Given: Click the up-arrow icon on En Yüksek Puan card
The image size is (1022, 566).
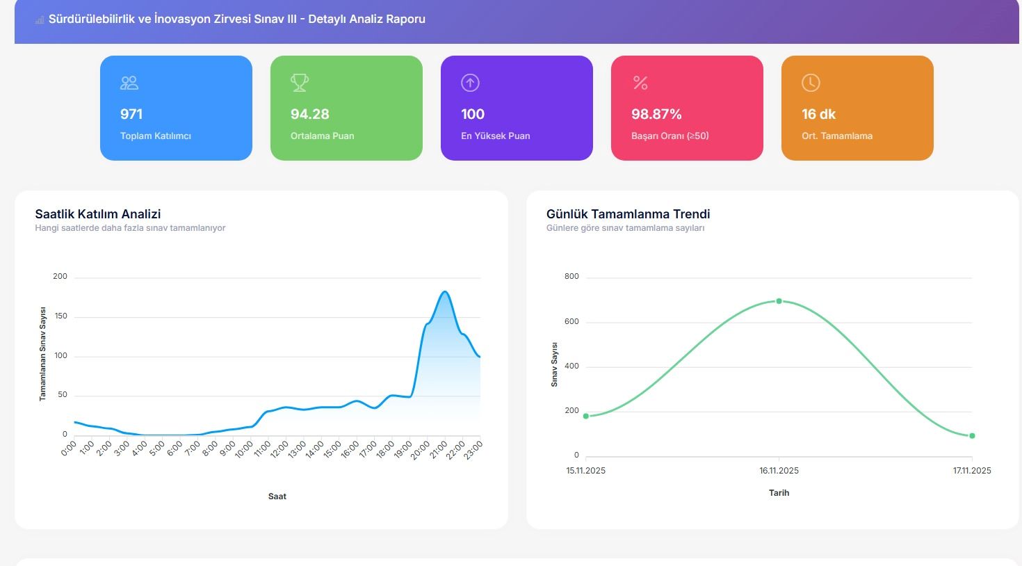Looking at the screenshot, I should click(470, 83).
